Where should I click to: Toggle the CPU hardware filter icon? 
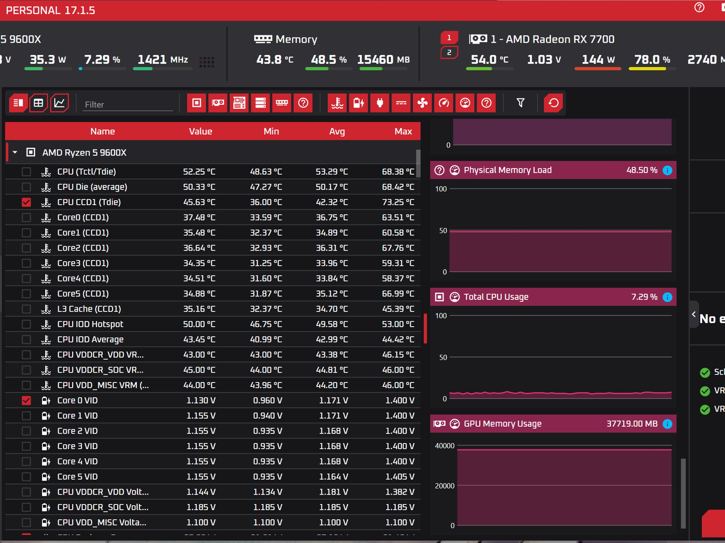196,103
